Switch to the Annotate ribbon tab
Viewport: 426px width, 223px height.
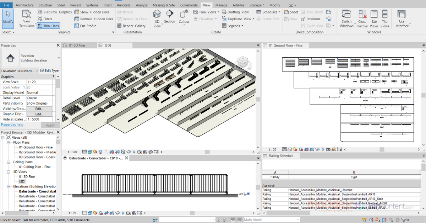tap(124, 5)
